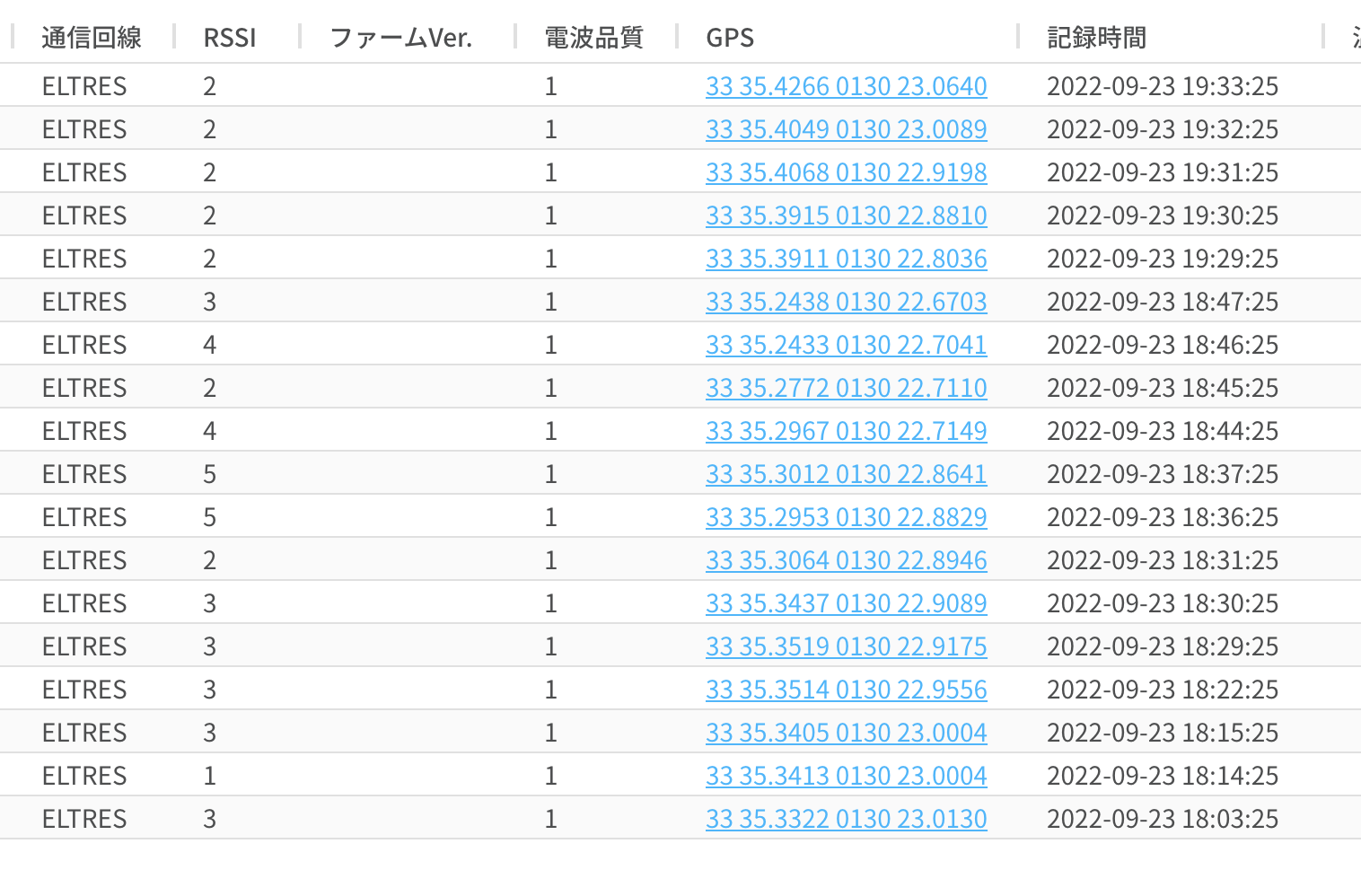Follow link 33 35.3064 0130 22.8946
This screenshot has width=1361, height=870.
(846, 560)
